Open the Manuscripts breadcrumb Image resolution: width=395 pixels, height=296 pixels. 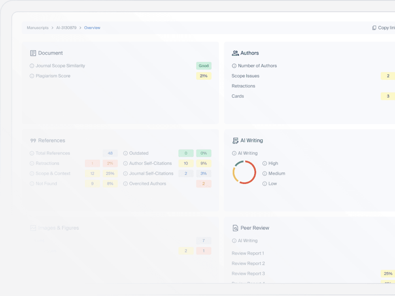[x=38, y=27]
